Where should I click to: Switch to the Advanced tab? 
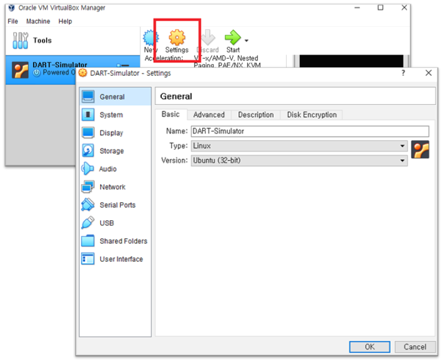tap(208, 115)
